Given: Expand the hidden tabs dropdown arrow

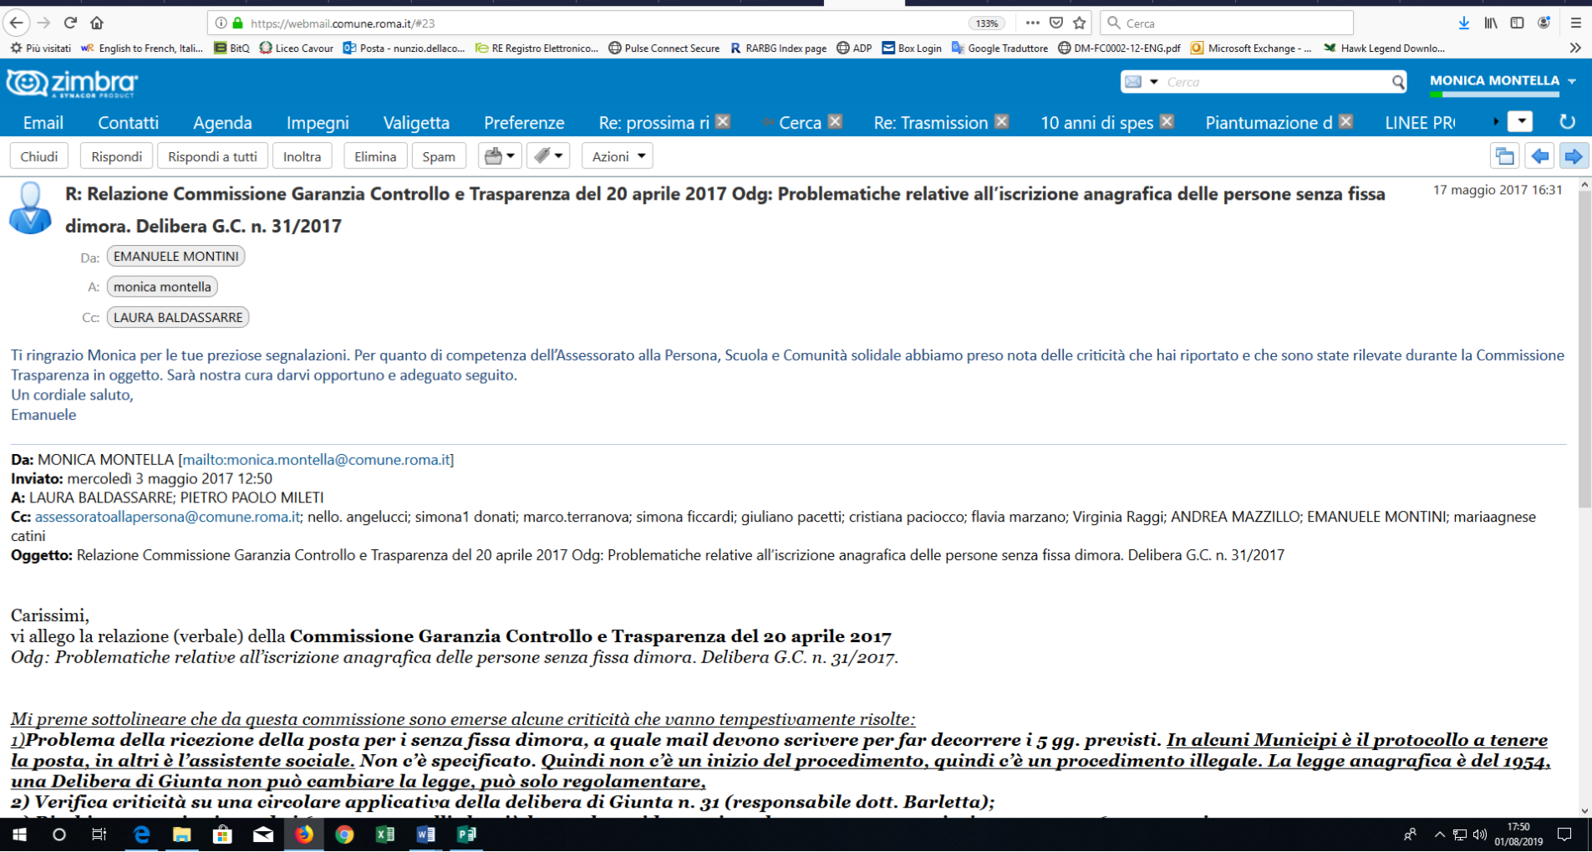Looking at the screenshot, I should pyautogui.click(x=1521, y=122).
